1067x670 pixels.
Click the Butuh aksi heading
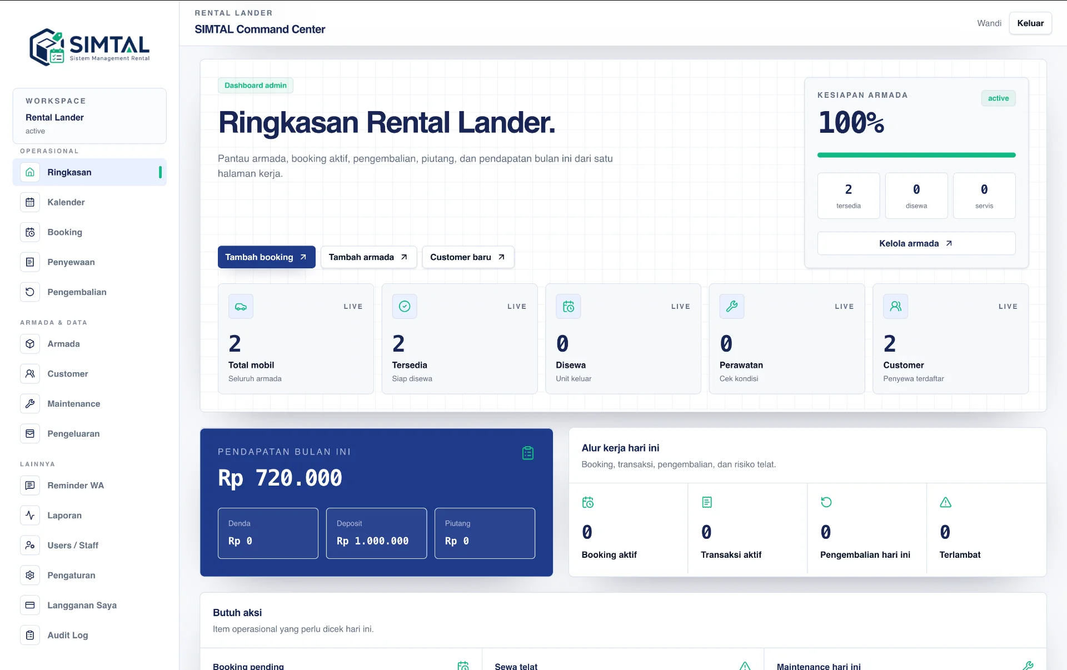pyautogui.click(x=237, y=613)
